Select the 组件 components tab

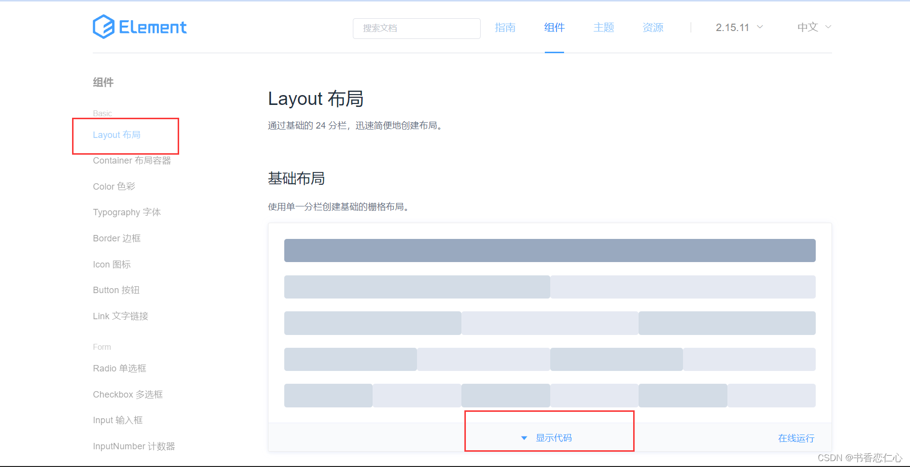pos(554,28)
